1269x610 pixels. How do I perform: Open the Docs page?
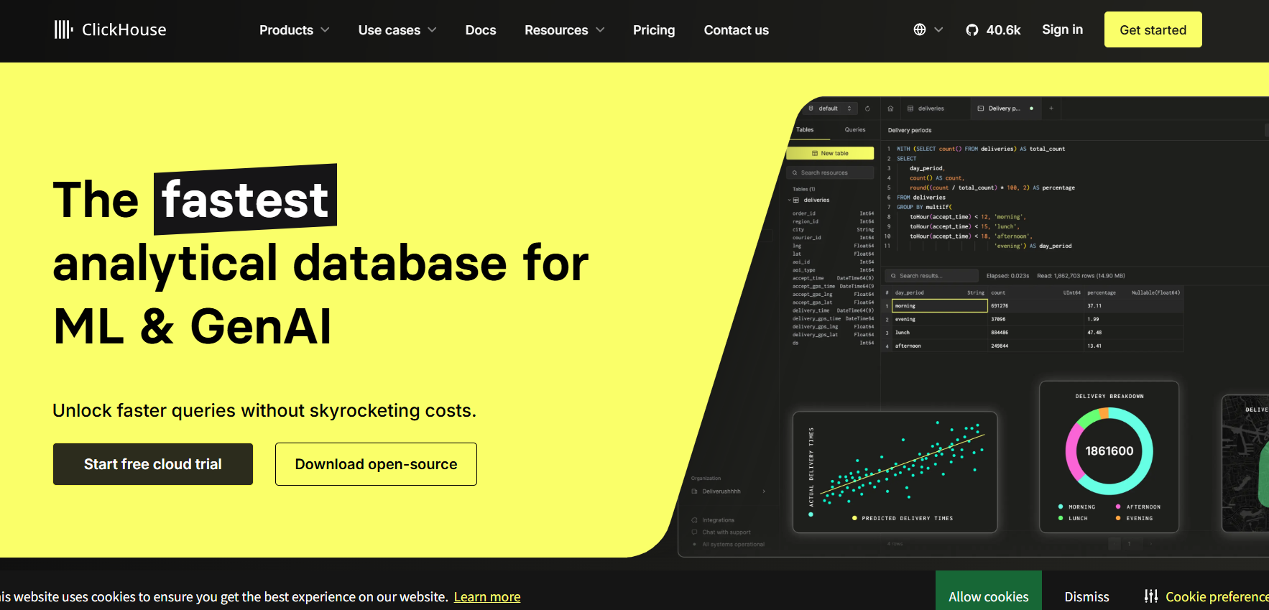coord(481,30)
